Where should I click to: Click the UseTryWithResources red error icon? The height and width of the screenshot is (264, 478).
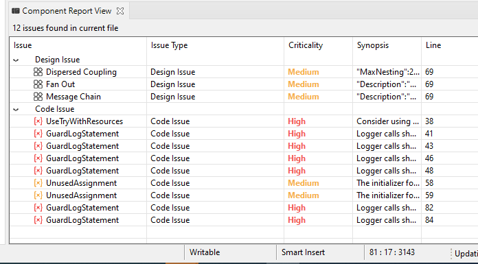pyautogui.click(x=38, y=121)
